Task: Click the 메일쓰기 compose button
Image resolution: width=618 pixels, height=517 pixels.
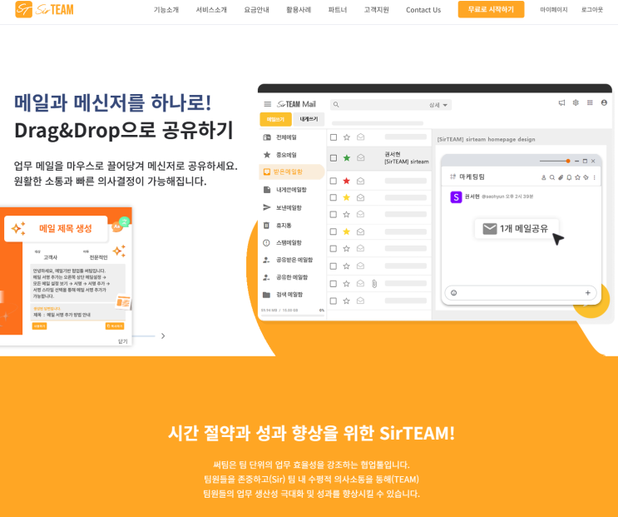Action: pyautogui.click(x=275, y=119)
